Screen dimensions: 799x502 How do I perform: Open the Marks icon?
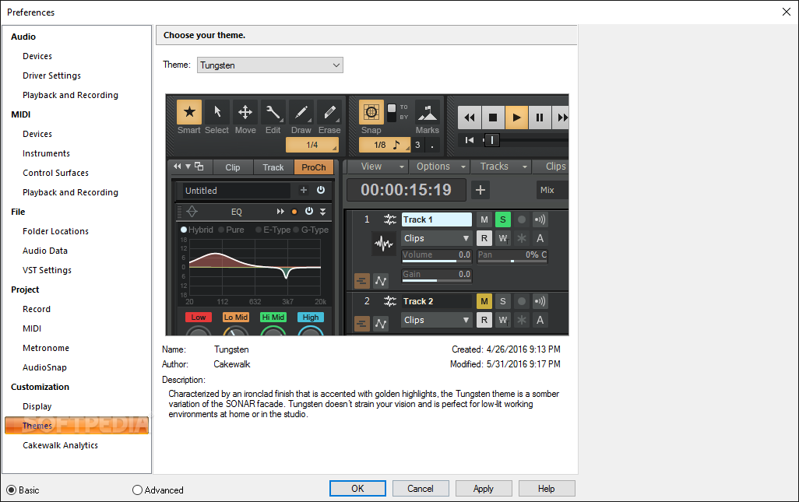(427, 112)
